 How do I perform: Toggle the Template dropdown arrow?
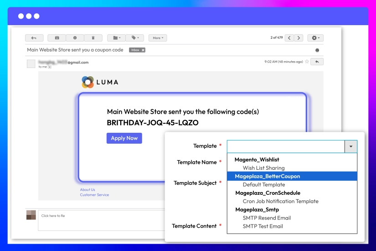pos(351,146)
